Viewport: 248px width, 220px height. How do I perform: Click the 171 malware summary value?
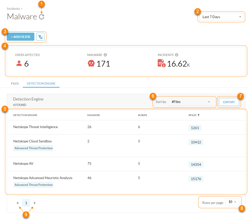pyautogui.click(x=103, y=64)
